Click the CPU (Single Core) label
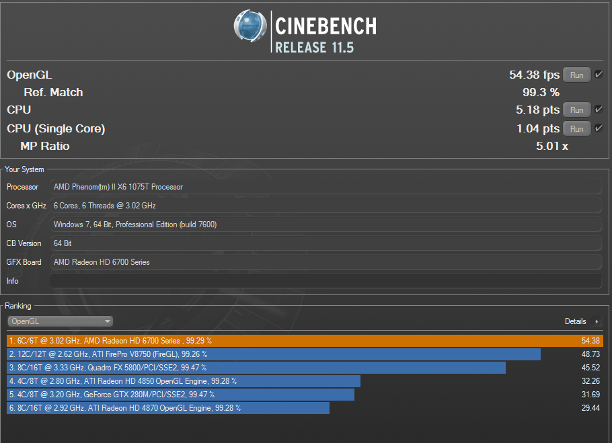Screen dimensions: 612x443 56,128
